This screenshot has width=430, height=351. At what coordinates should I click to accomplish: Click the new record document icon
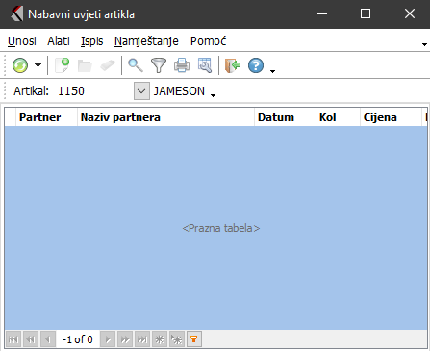point(63,65)
